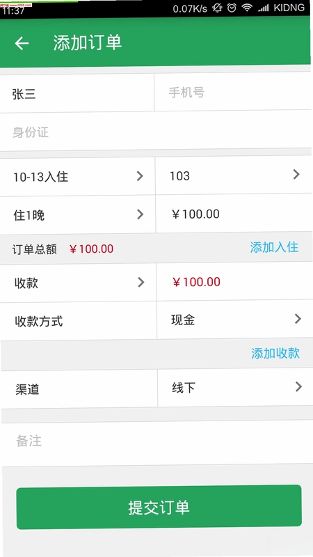
Task: Open the 住1晚 nights selector arrow
Action: [x=141, y=214]
